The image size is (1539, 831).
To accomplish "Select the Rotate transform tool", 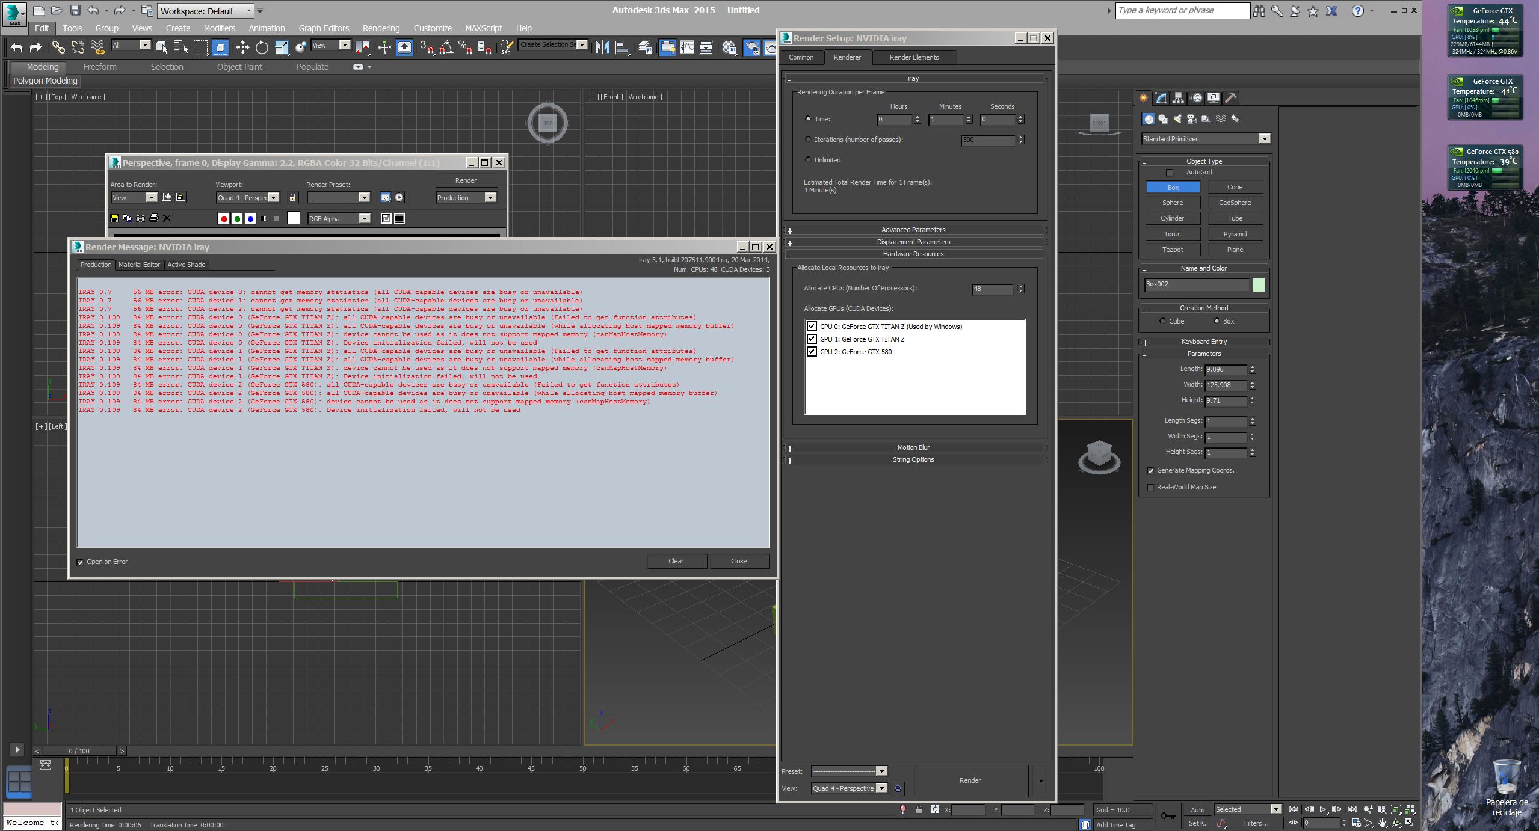I will click(262, 47).
